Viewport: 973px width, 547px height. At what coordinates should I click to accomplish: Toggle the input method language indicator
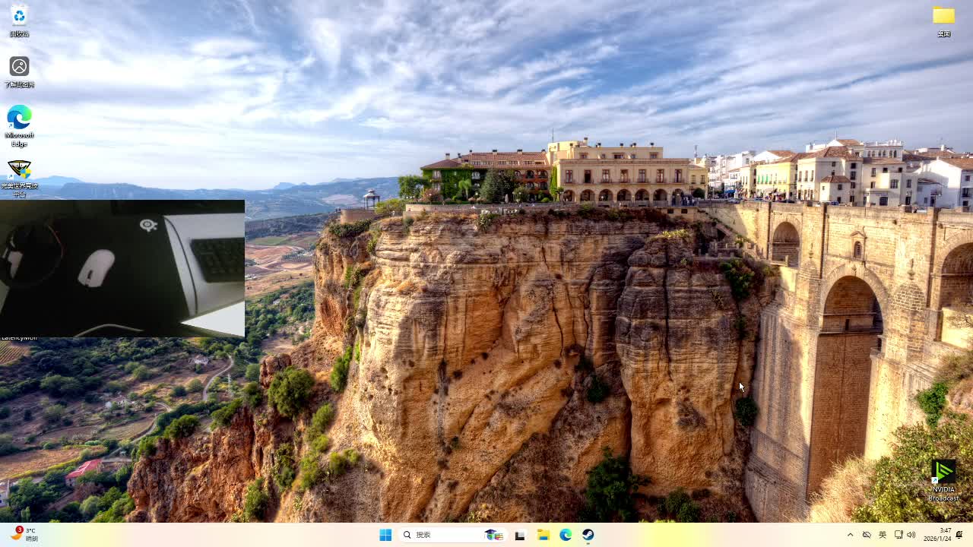[883, 535]
